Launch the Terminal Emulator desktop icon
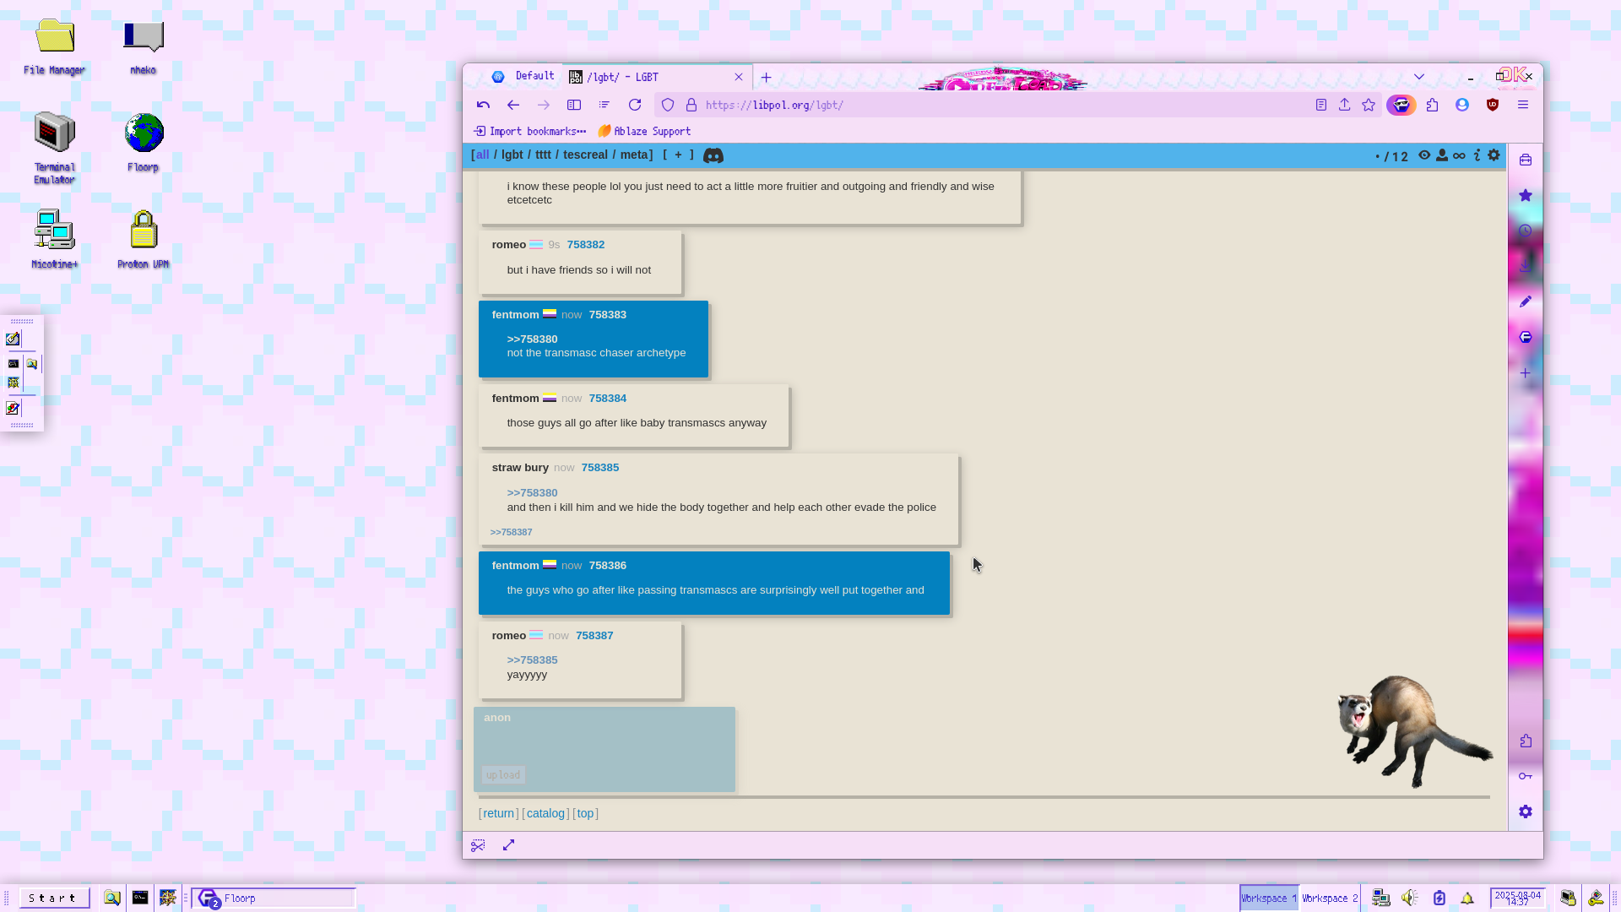Screen dimensions: 1621x912 click(55, 148)
